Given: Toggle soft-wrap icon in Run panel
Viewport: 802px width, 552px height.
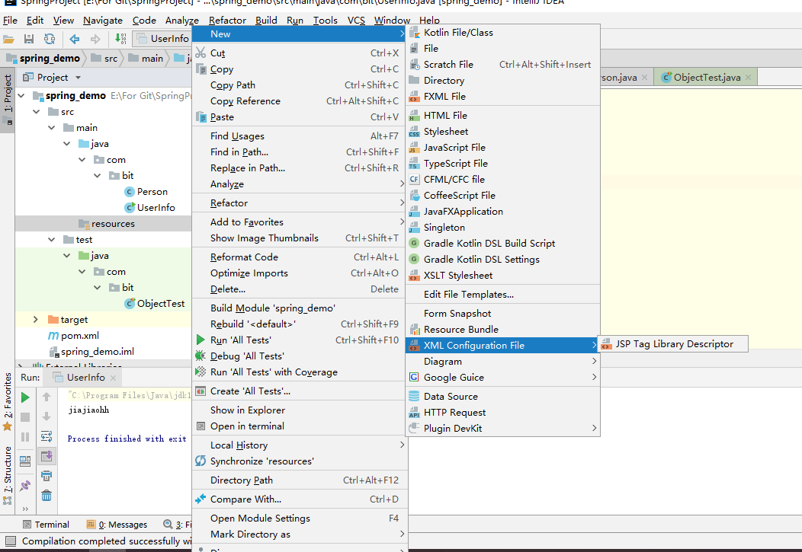Looking at the screenshot, I should [x=47, y=436].
